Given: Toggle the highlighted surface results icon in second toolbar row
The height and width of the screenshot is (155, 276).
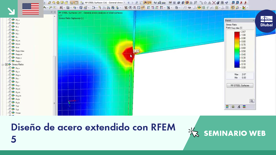Looking at the screenshot, I should coord(199,8).
